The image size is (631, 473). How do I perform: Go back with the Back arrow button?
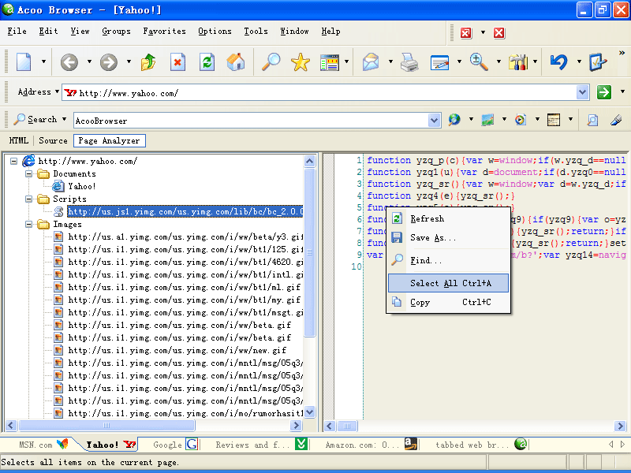tap(69, 62)
